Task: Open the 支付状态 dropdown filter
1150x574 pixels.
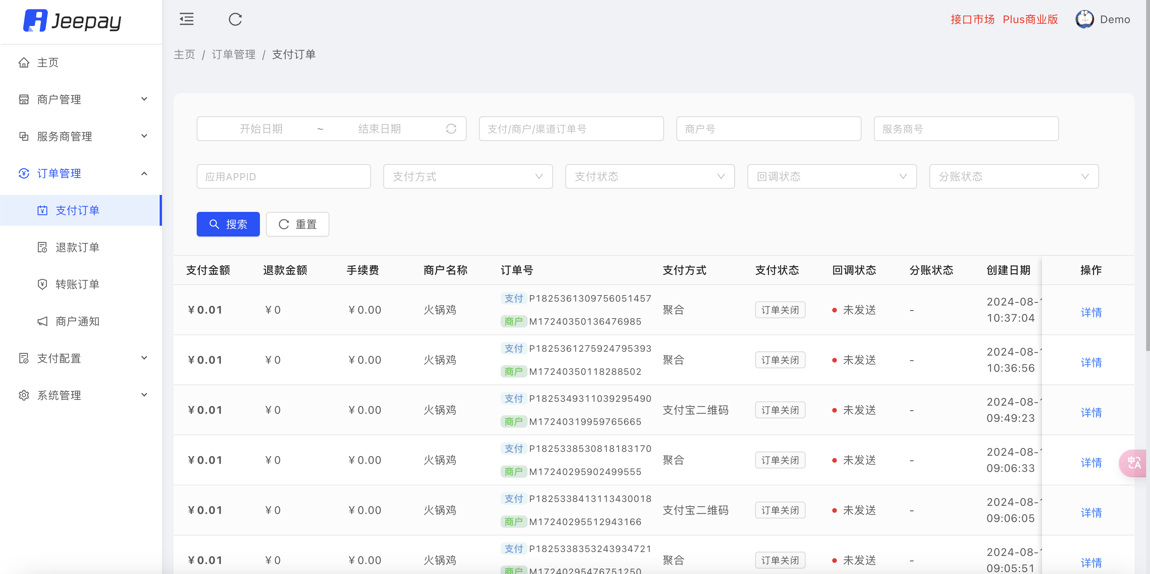Action: 649,176
